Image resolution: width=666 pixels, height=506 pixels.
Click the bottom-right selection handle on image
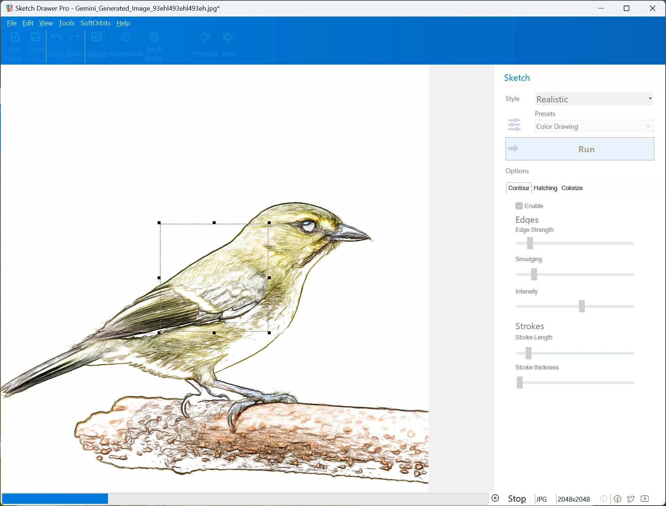click(269, 333)
